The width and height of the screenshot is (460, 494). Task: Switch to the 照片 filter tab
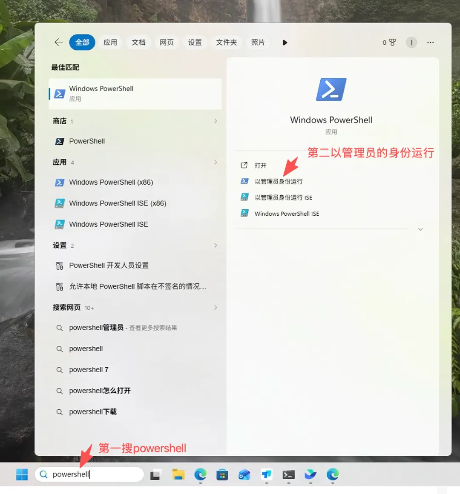[x=258, y=42]
